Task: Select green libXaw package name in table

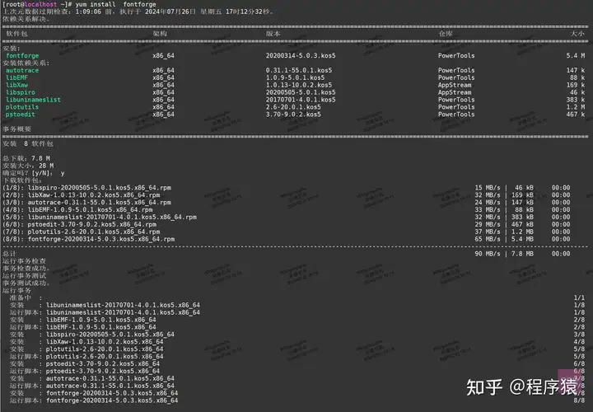Action: coord(16,85)
